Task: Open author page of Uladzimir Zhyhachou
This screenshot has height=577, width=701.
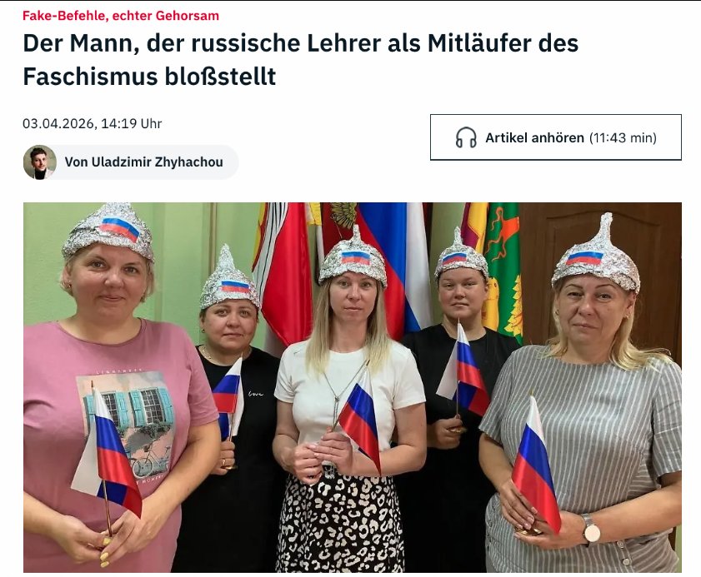Action: tap(143, 162)
